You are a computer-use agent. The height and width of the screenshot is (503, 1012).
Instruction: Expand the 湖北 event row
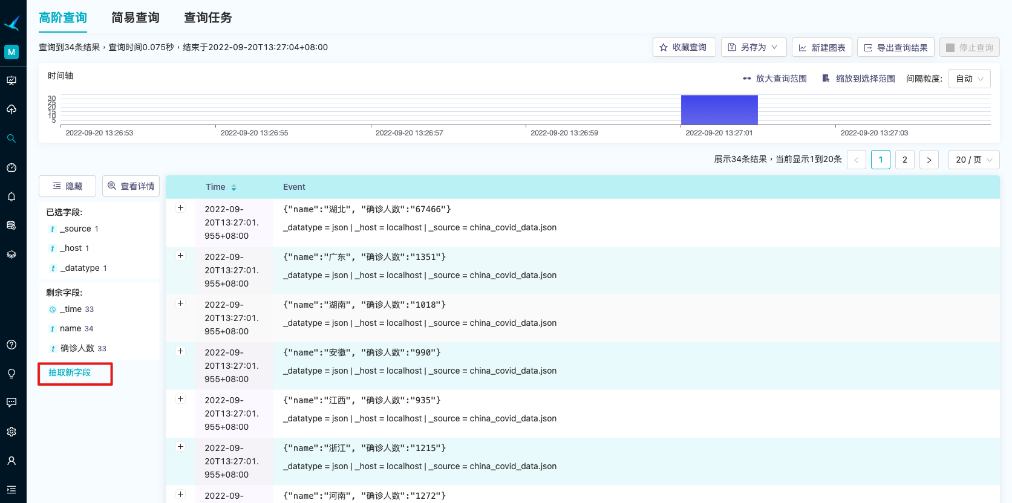[180, 208]
